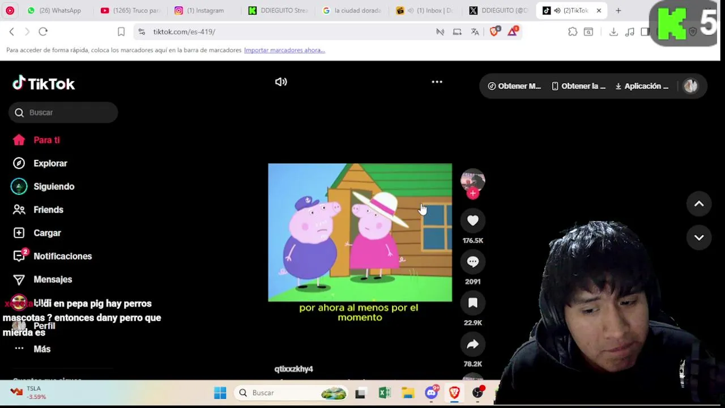The image size is (725, 408).
Task: Click the qtixxzkhy4 username
Action: point(294,369)
